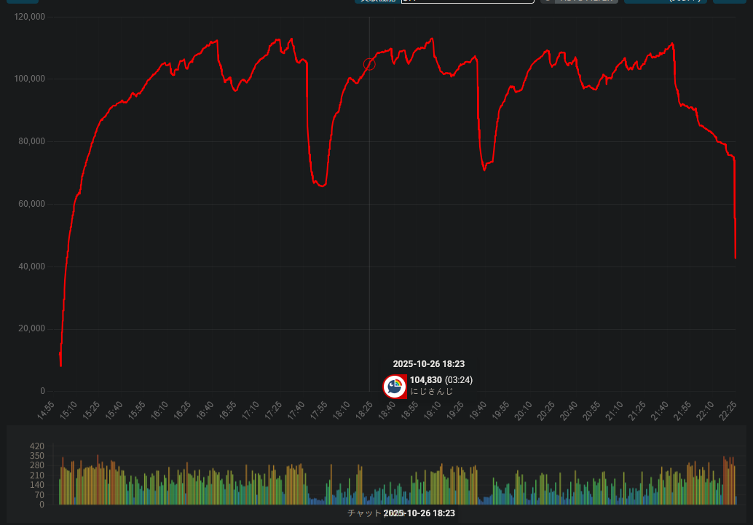
Task: Click the Nijisanji channel avatar in the tooltip
Action: (x=395, y=387)
